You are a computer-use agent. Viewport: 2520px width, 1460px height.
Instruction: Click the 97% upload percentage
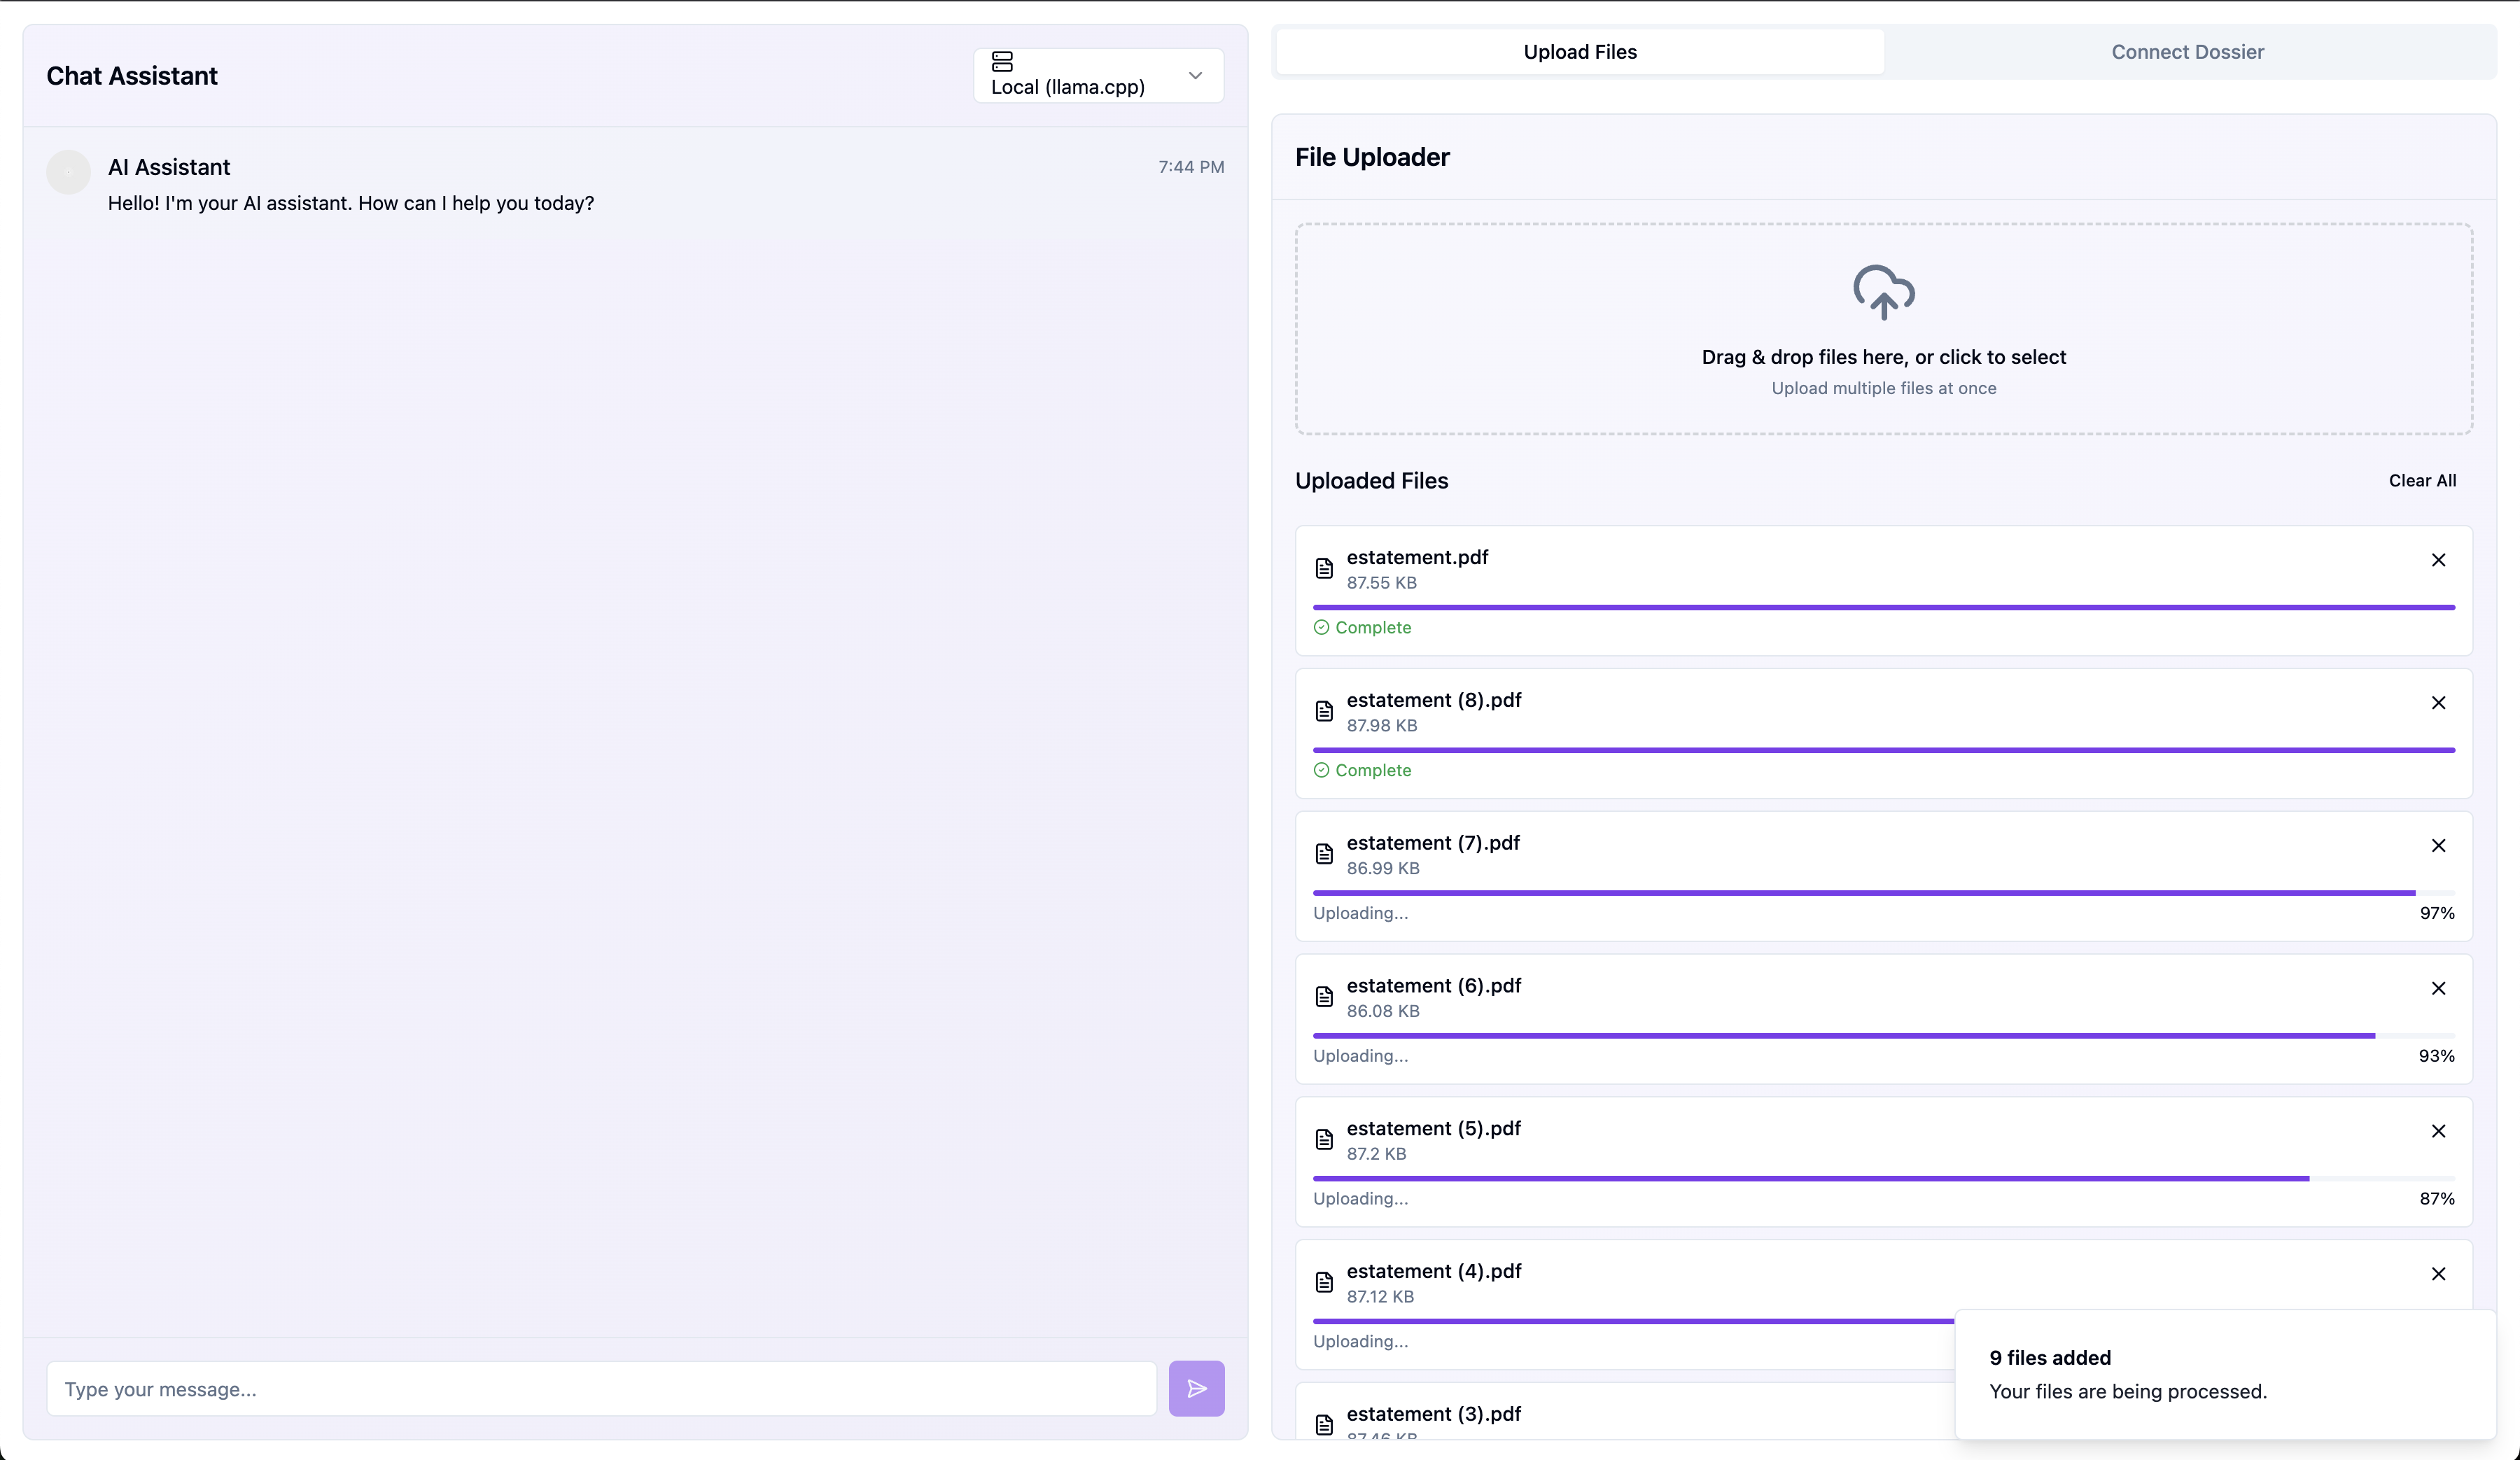[2437, 913]
